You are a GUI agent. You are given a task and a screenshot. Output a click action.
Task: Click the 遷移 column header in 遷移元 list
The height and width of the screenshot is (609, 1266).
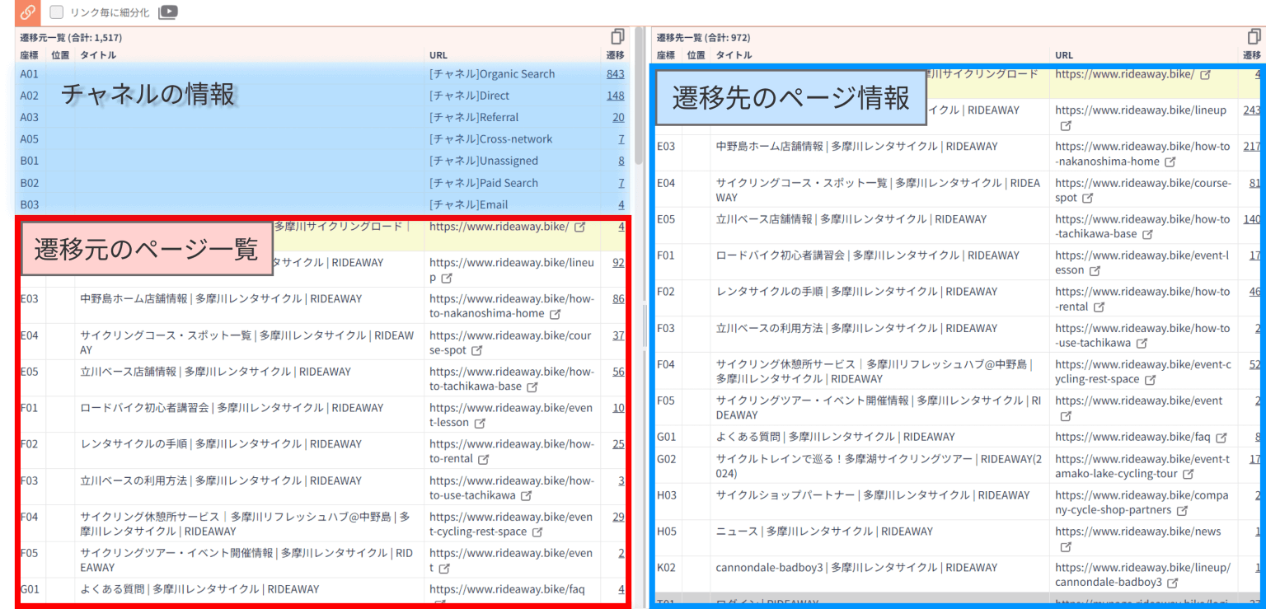coord(615,55)
